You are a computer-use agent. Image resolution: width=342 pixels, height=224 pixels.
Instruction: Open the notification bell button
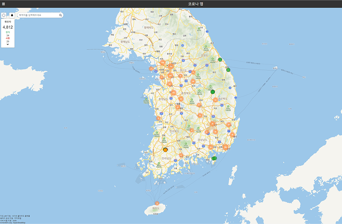[12, 15]
